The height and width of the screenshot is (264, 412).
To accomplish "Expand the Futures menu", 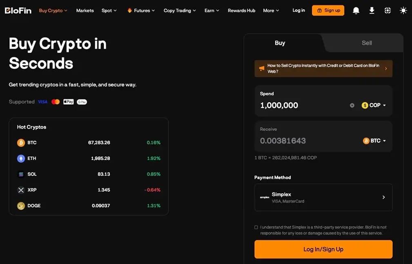I will coord(141,11).
